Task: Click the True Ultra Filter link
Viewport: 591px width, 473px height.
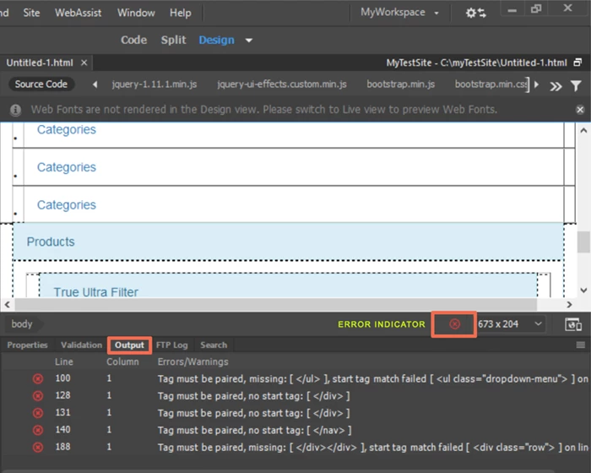Action: [95, 292]
